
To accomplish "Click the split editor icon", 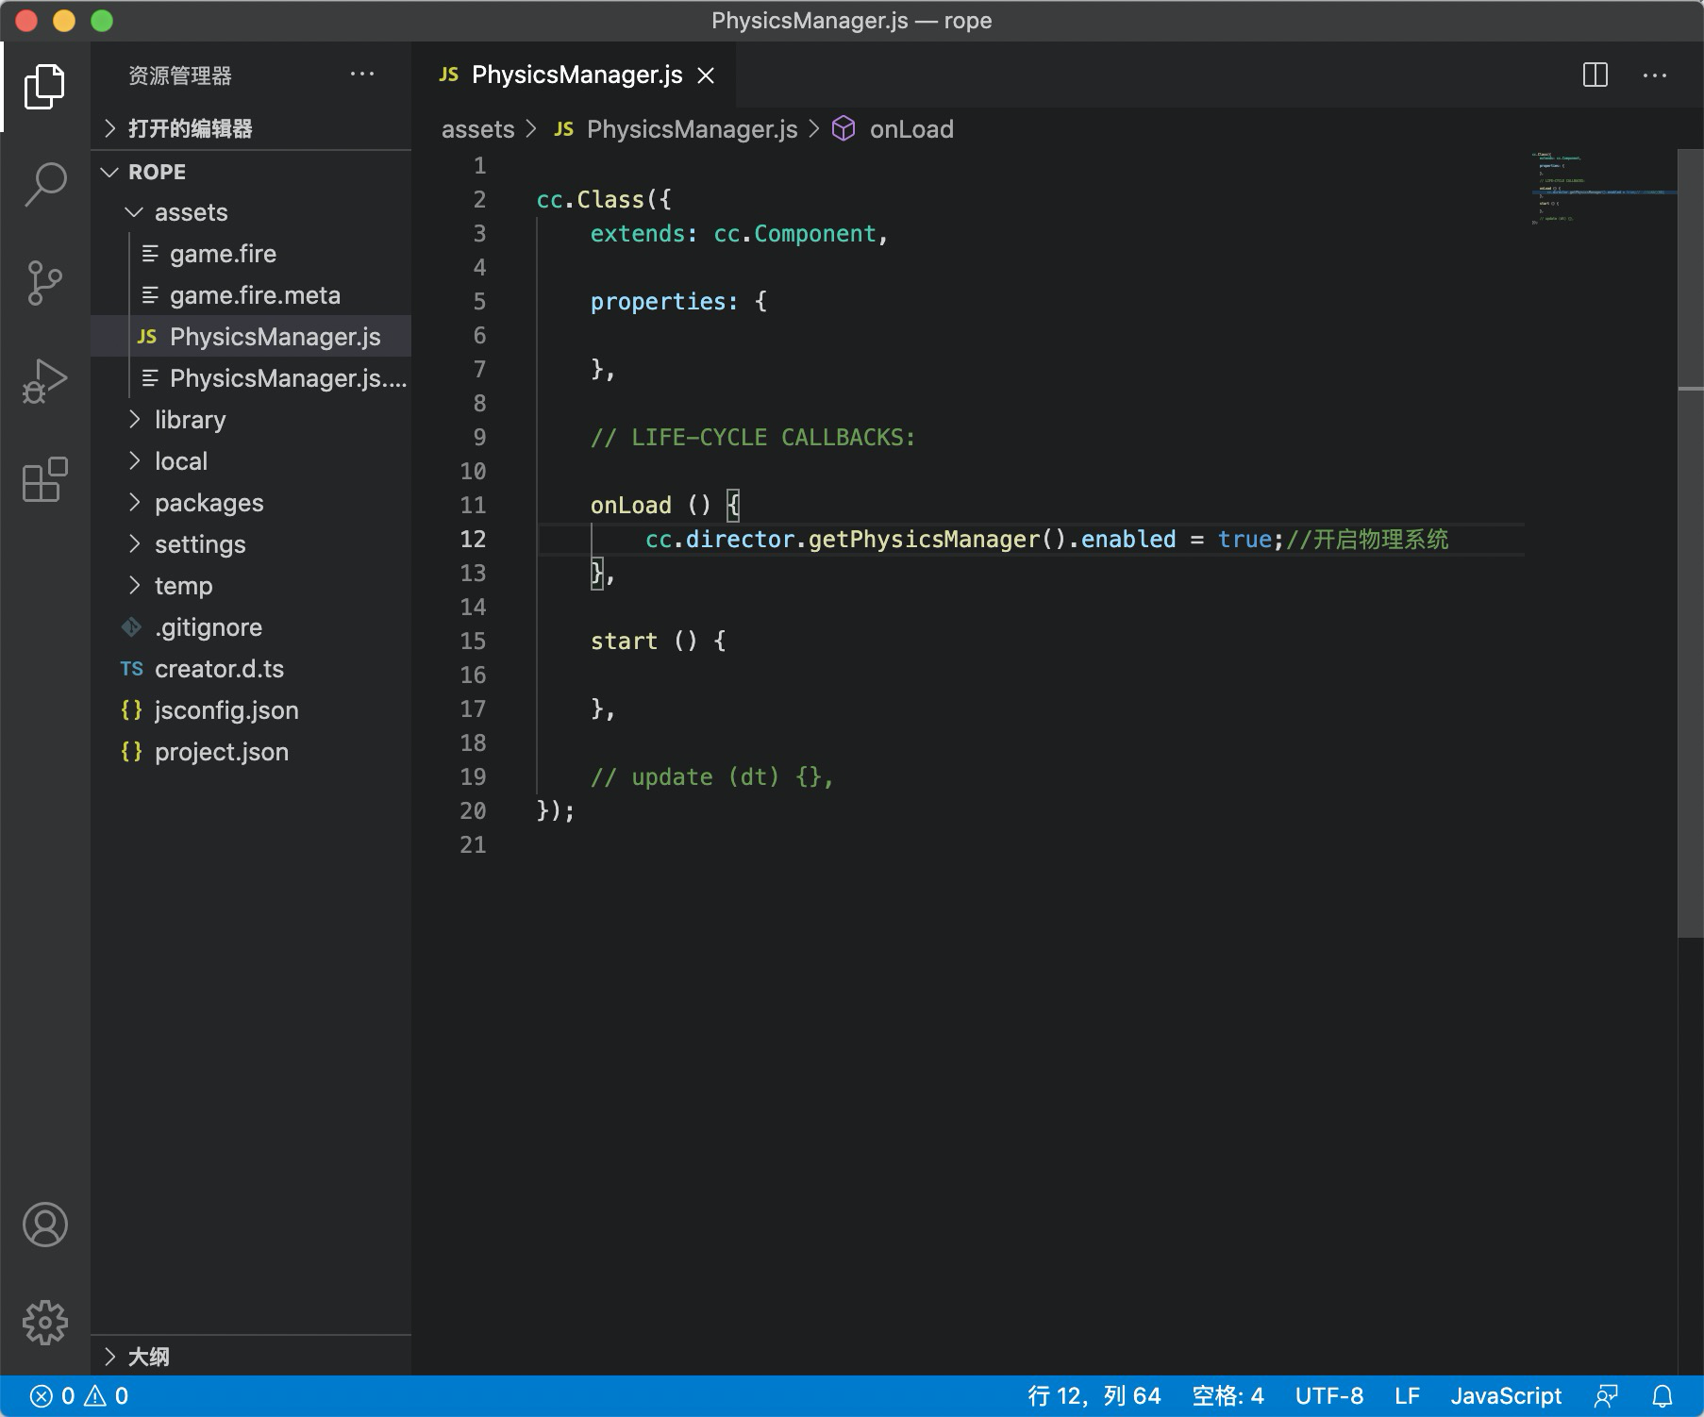I will [1595, 75].
